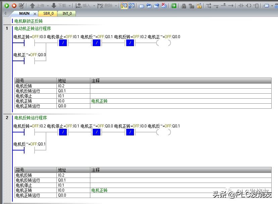Select the Q0.0 output coil in network 1
The height and width of the screenshot is (204, 278).
[164, 43]
